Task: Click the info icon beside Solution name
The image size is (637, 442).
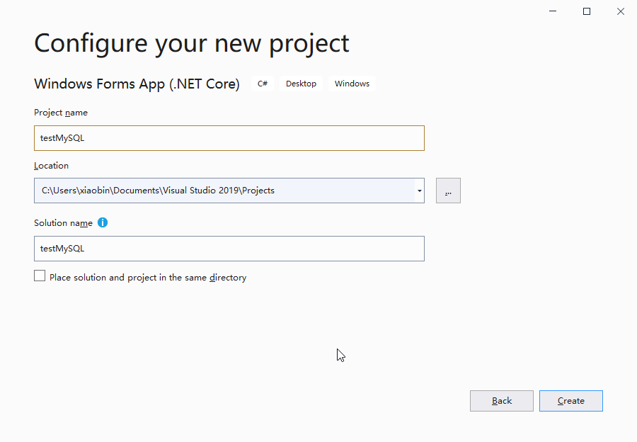Action: (x=103, y=222)
